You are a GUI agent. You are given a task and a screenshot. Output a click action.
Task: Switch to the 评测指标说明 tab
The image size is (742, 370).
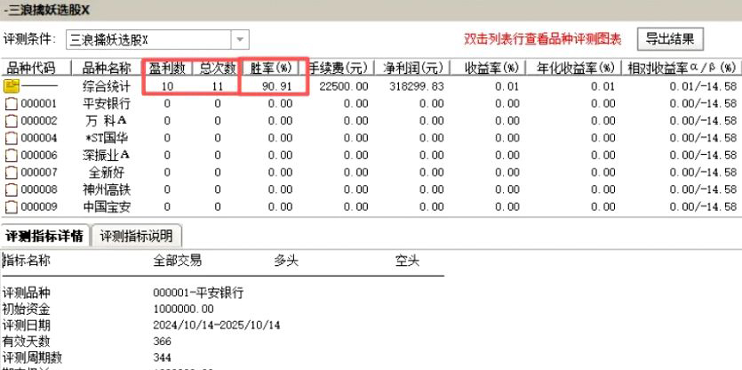point(136,236)
